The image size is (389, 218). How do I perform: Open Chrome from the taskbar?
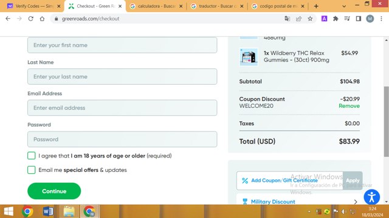(x=27, y=211)
